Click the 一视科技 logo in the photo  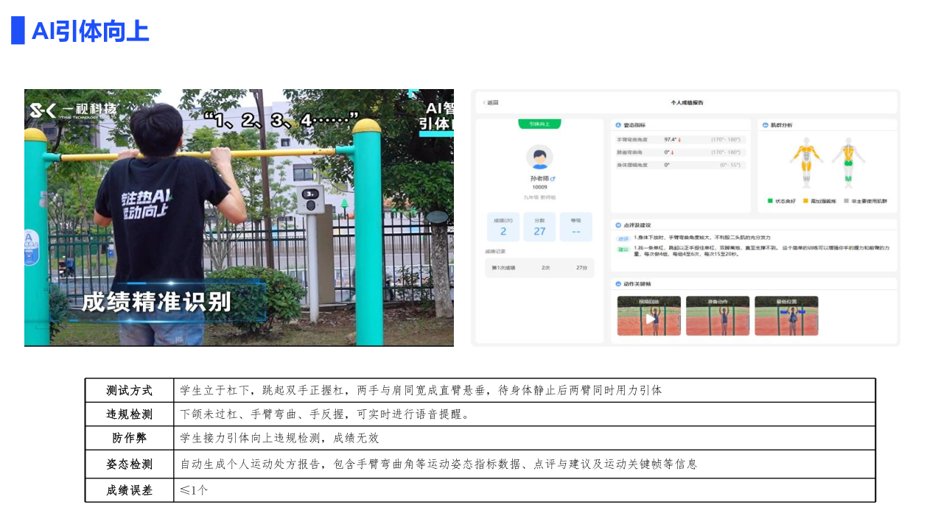[72, 111]
